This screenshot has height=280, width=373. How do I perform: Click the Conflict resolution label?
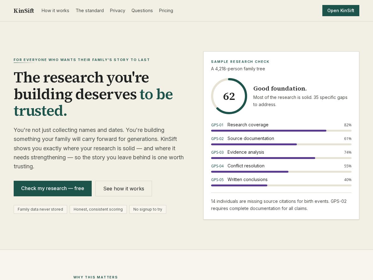(246, 166)
